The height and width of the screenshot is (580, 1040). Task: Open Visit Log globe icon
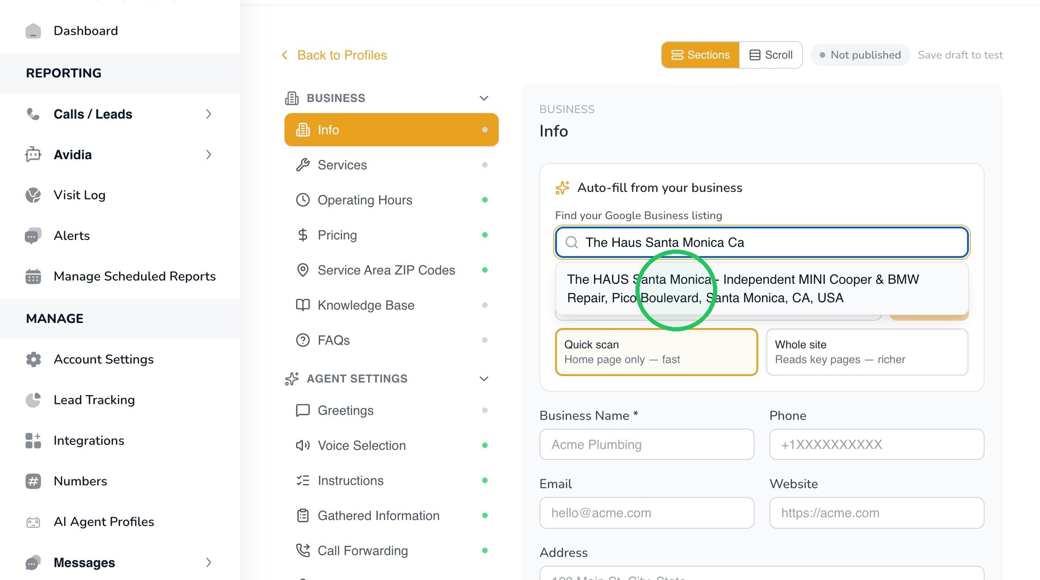click(x=33, y=195)
